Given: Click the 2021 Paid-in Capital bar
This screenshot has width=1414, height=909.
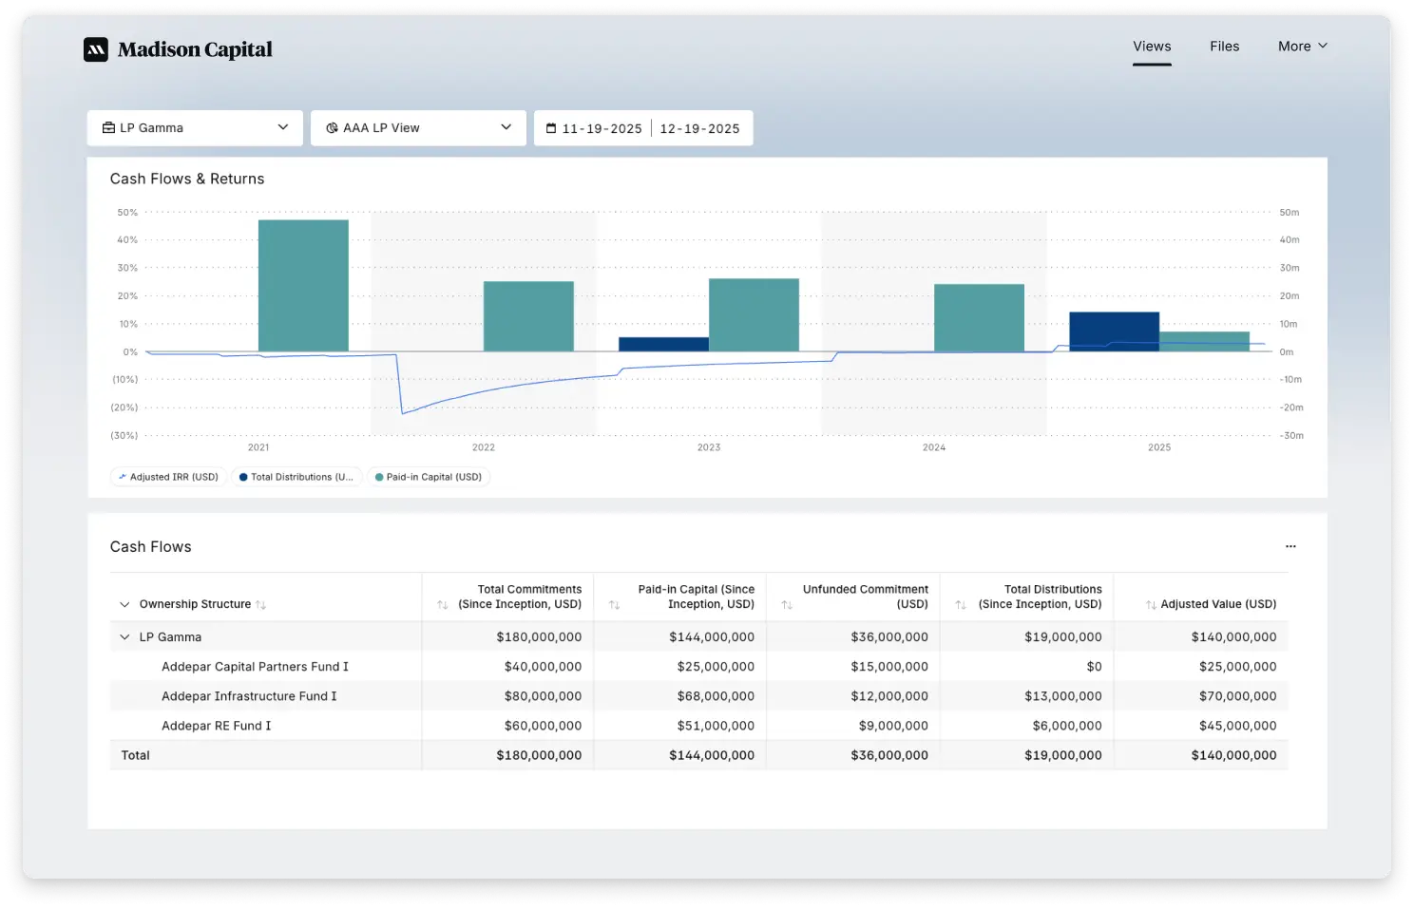Looking at the screenshot, I should (x=303, y=286).
